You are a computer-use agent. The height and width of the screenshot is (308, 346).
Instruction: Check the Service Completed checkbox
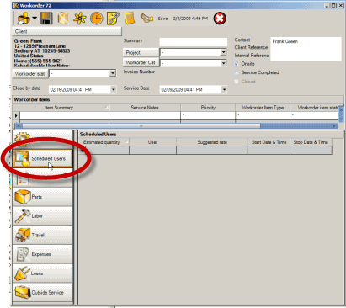[x=237, y=72]
